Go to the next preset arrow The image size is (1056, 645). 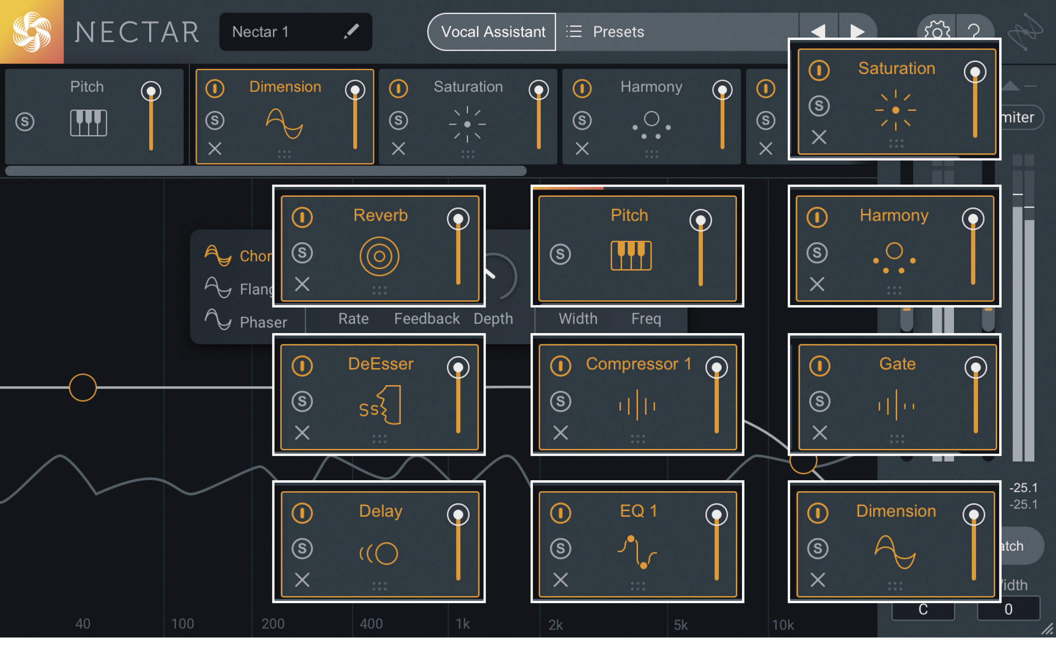click(857, 31)
